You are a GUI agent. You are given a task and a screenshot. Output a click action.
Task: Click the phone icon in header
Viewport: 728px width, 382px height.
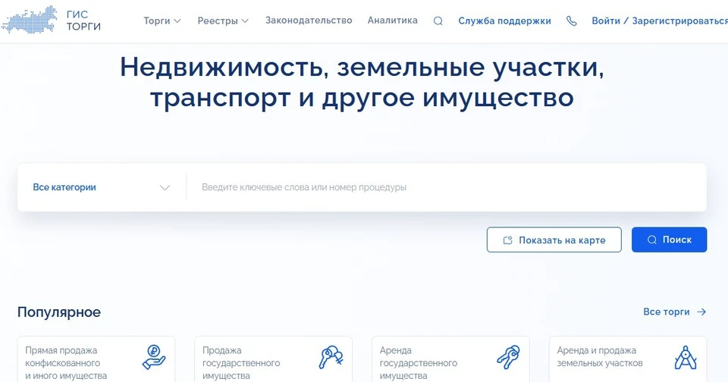point(572,21)
